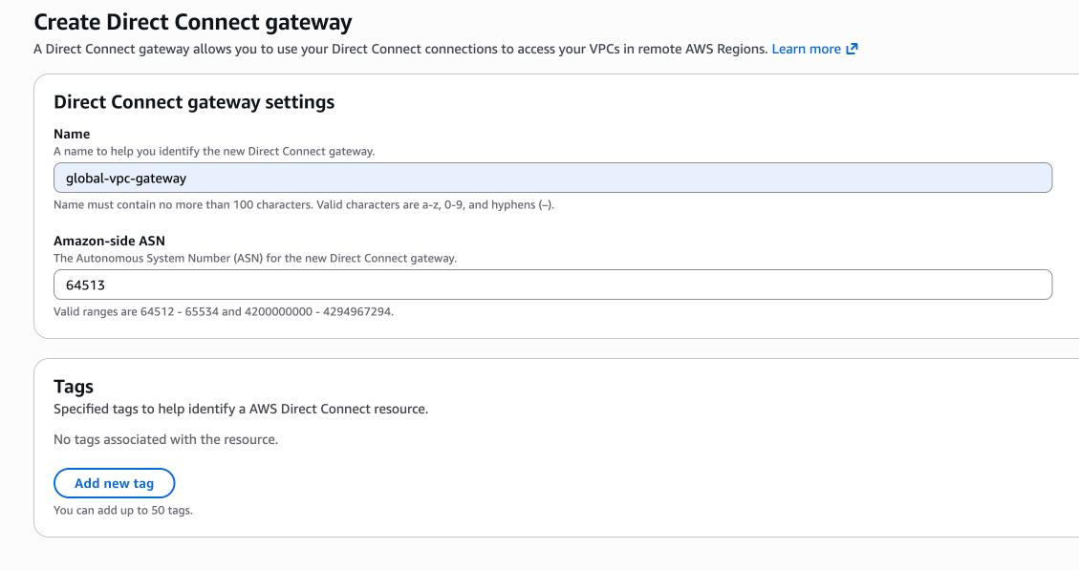Viewport: 1079px width, 570px height.
Task: Click the 'Name must contain no more than 100 characters' hint
Action: click(x=304, y=204)
